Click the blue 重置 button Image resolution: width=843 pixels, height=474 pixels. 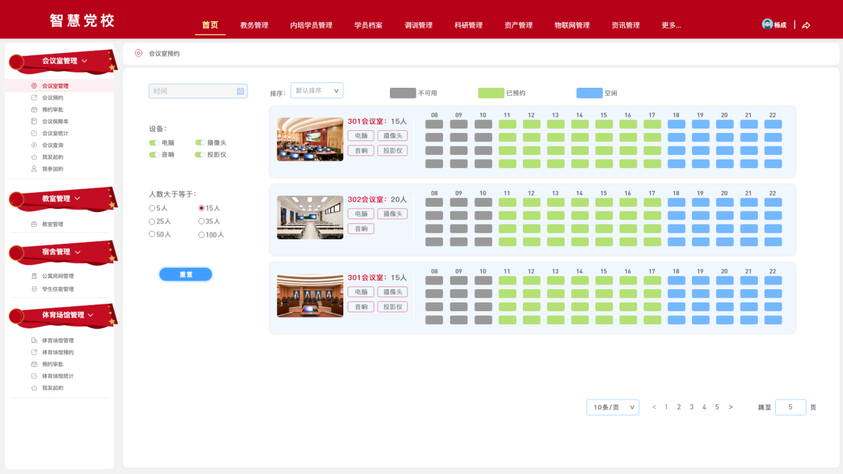[186, 275]
